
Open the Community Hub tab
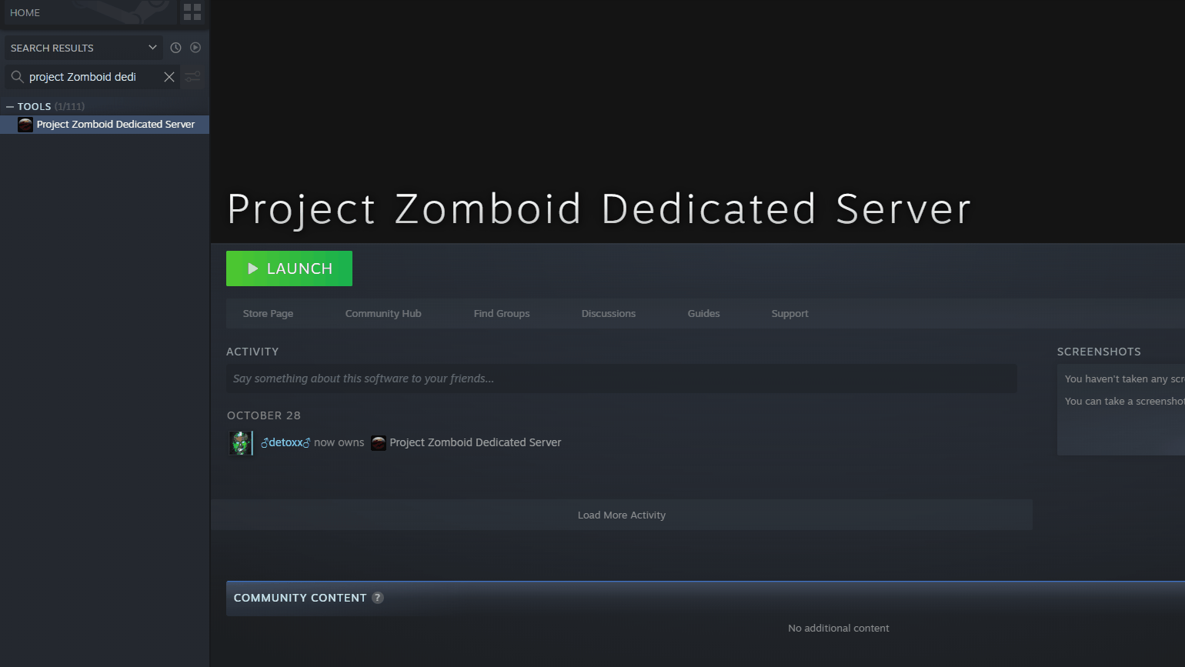383,314
